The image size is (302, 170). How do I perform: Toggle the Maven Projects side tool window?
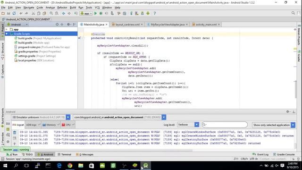click(x=299, y=35)
